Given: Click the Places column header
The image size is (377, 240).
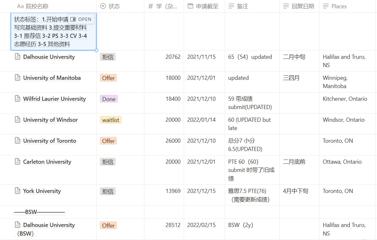Looking at the screenshot, I should pyautogui.click(x=335, y=6).
